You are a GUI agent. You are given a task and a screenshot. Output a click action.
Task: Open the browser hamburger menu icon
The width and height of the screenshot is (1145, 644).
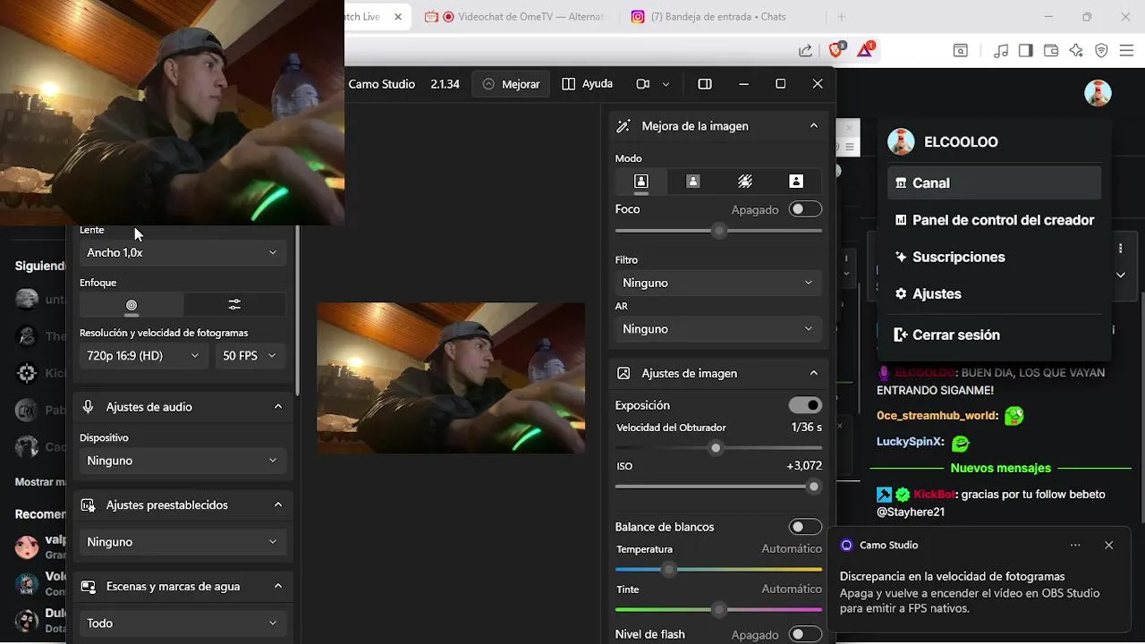1126,51
